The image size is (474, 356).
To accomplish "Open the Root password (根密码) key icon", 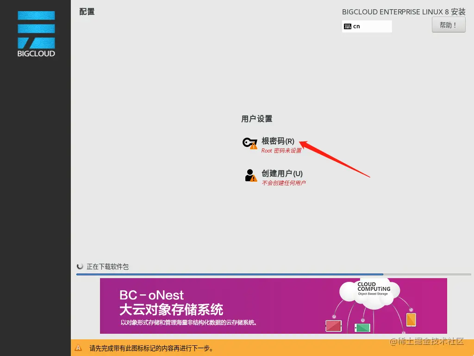I will click(249, 143).
